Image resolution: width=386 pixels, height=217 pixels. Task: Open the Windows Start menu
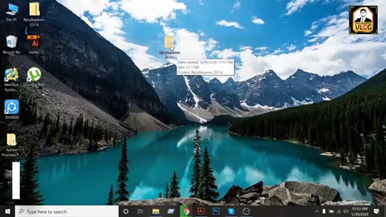(x=7, y=211)
